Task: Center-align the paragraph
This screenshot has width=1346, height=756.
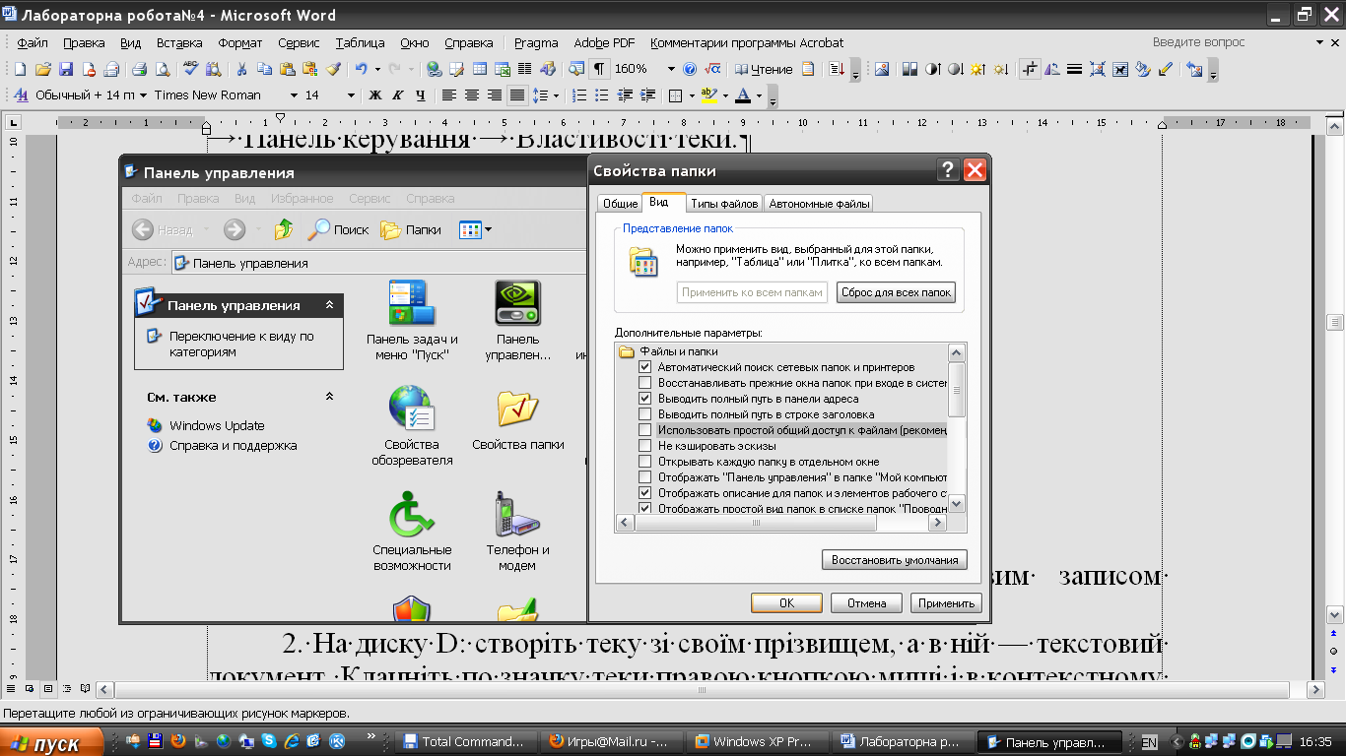Action: (471, 95)
